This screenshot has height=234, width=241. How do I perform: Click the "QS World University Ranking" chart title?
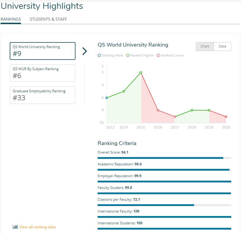pyautogui.click(x=133, y=45)
